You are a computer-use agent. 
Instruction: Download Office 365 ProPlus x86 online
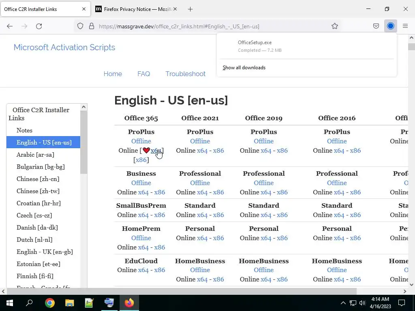point(141,160)
